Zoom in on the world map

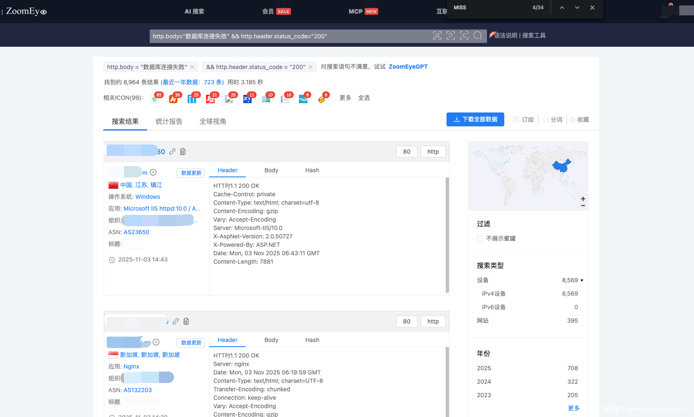(x=583, y=199)
